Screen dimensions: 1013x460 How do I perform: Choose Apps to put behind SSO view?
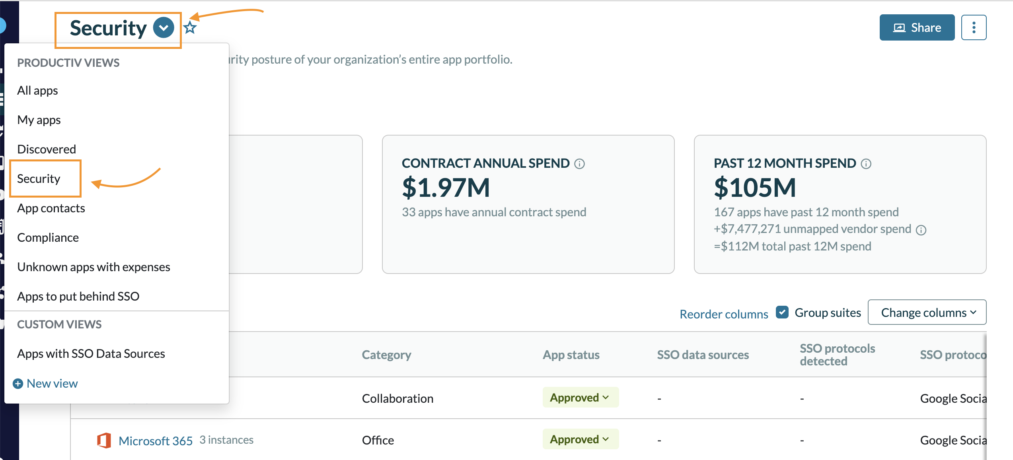tap(78, 296)
